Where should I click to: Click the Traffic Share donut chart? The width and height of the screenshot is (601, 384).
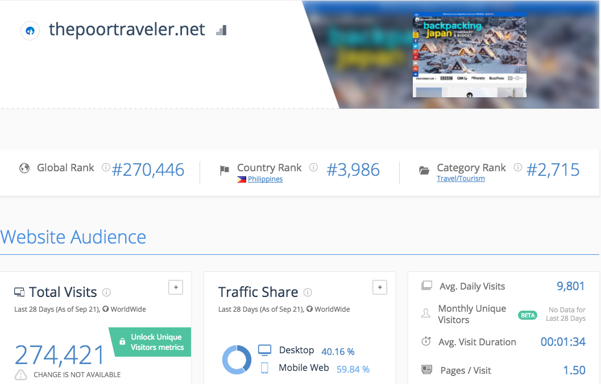coord(237,360)
